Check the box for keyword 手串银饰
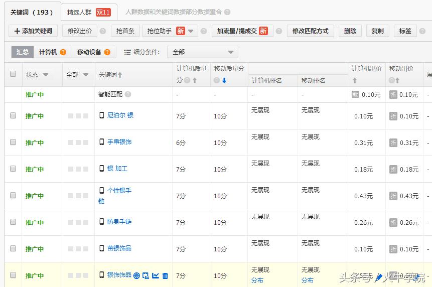The height and width of the screenshot is (287, 432). (13, 142)
